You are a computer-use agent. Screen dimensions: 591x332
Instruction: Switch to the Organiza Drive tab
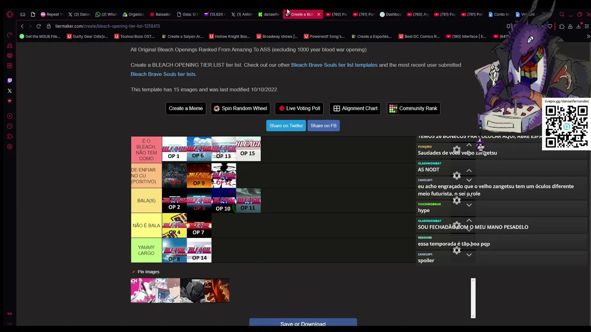133,14
